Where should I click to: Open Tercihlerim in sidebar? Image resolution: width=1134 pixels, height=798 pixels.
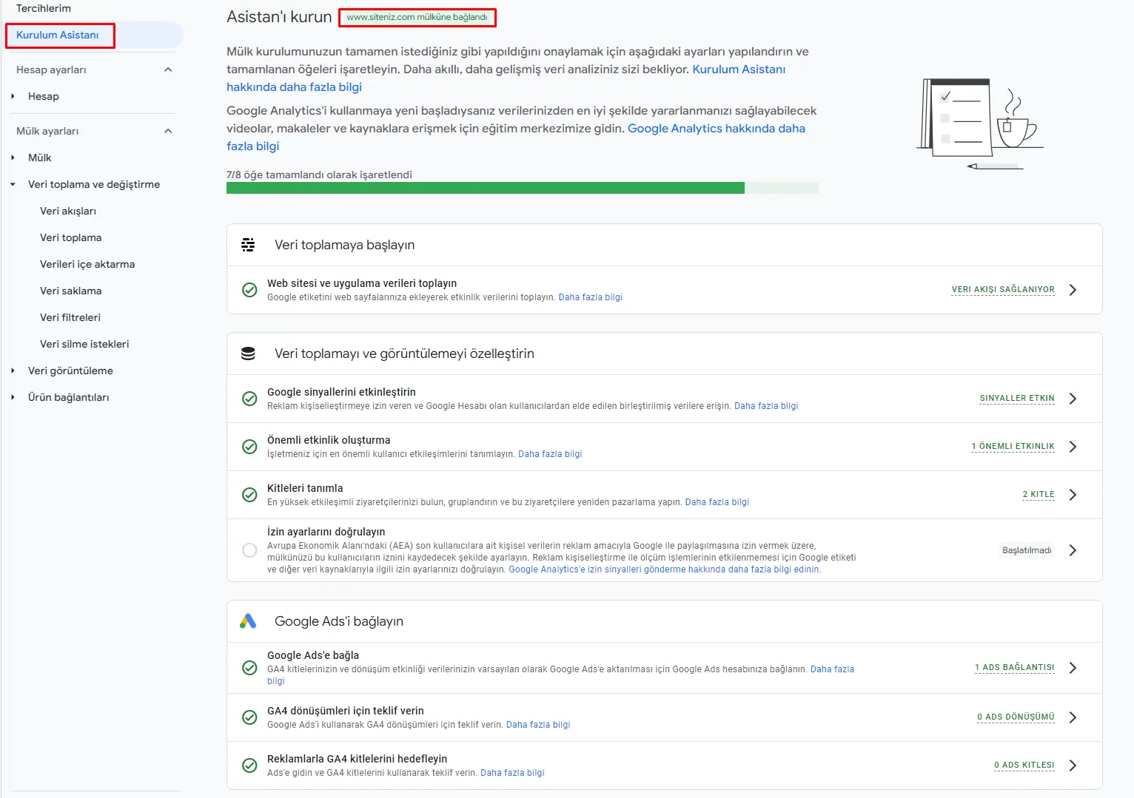tap(44, 8)
